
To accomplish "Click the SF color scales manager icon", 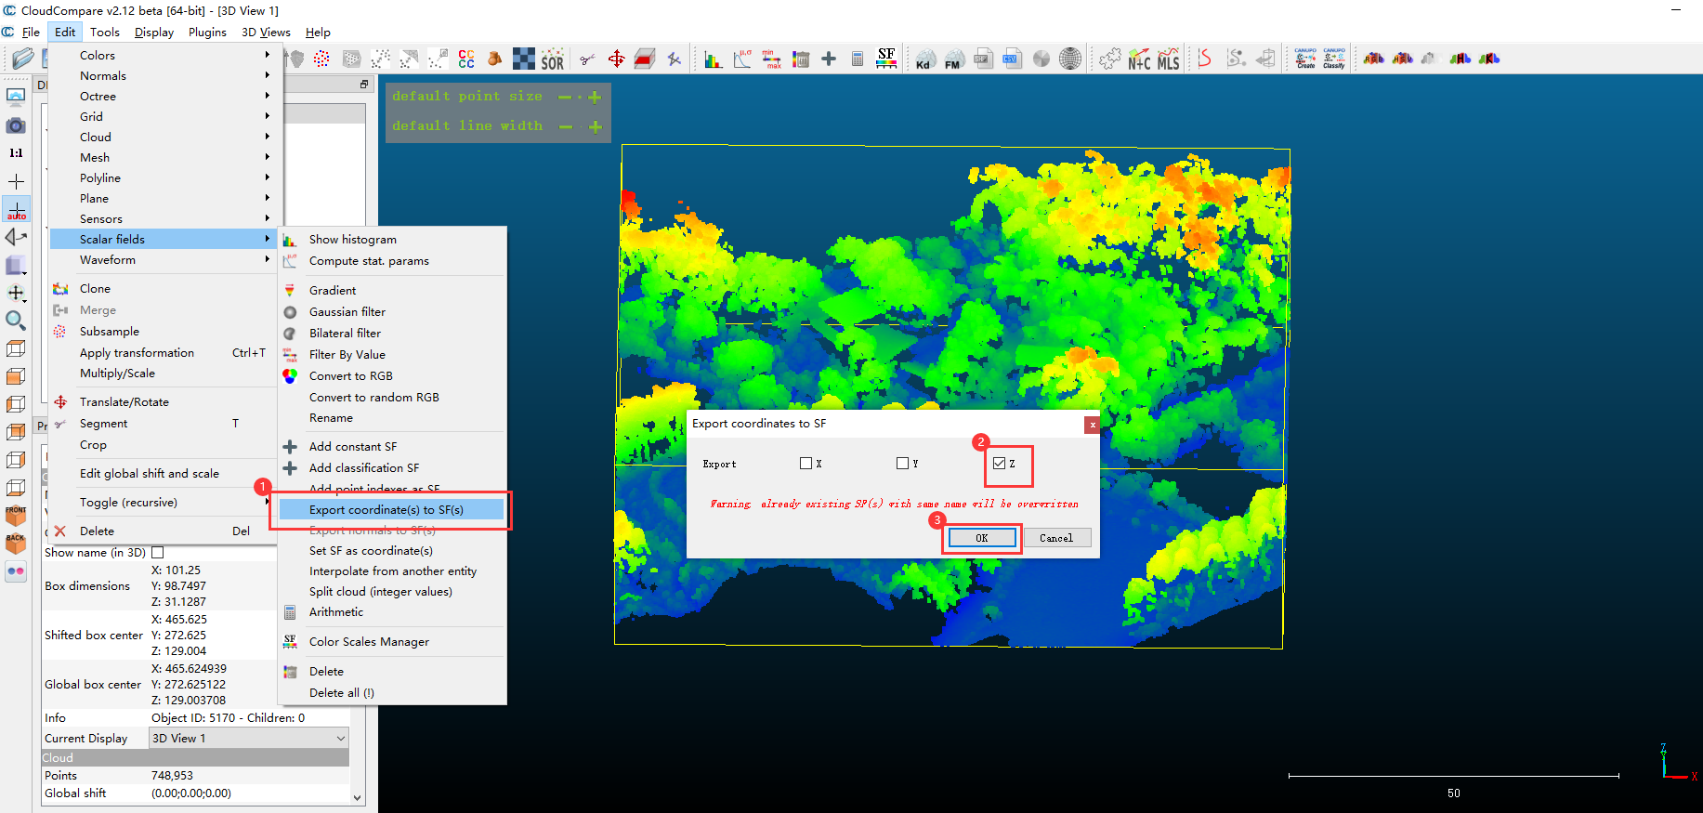I will click(x=886, y=59).
